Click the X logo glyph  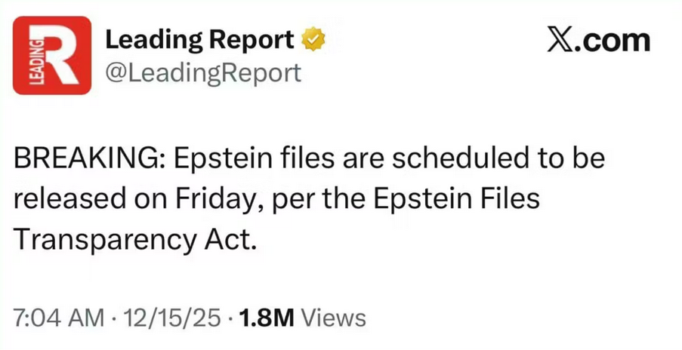(x=562, y=39)
